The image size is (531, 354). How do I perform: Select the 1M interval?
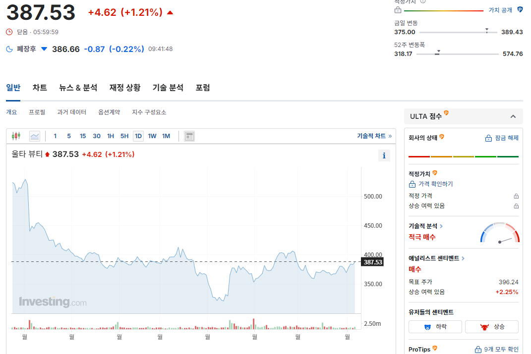pyautogui.click(x=166, y=136)
